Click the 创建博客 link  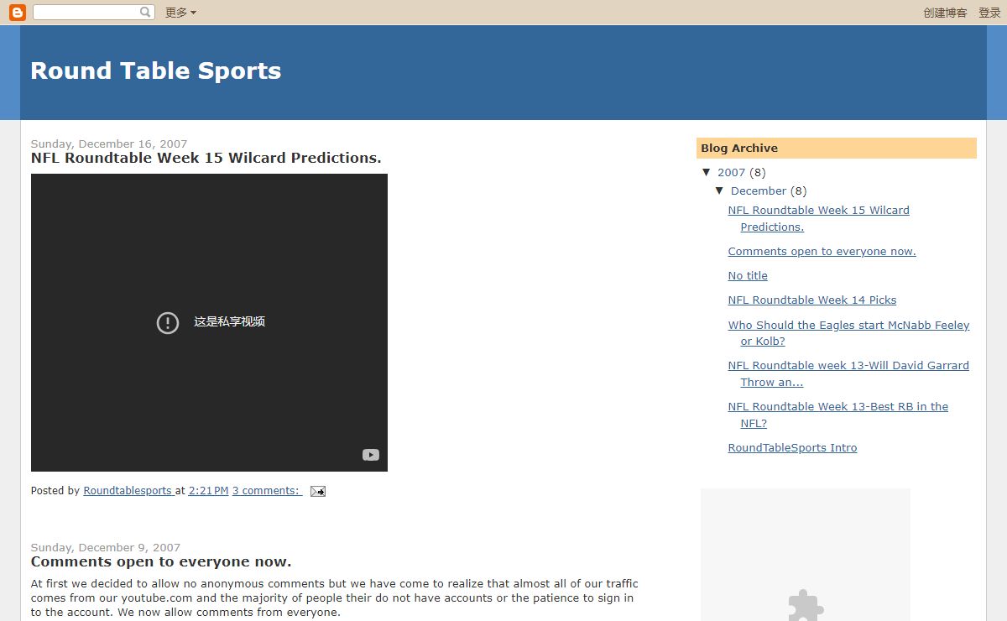(945, 13)
